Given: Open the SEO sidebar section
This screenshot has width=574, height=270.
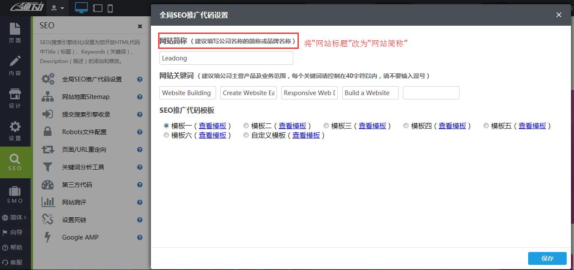Looking at the screenshot, I should [x=15, y=162].
